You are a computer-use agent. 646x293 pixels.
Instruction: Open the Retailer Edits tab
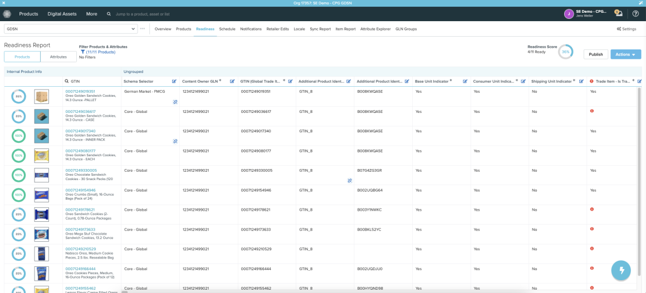coord(278,29)
